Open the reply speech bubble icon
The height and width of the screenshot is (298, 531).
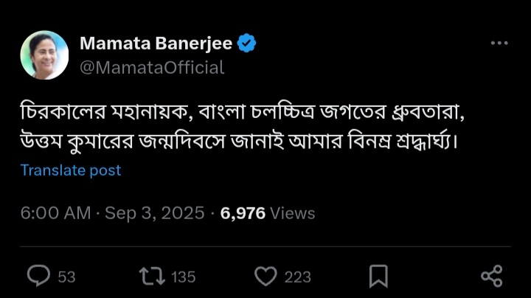38,277
